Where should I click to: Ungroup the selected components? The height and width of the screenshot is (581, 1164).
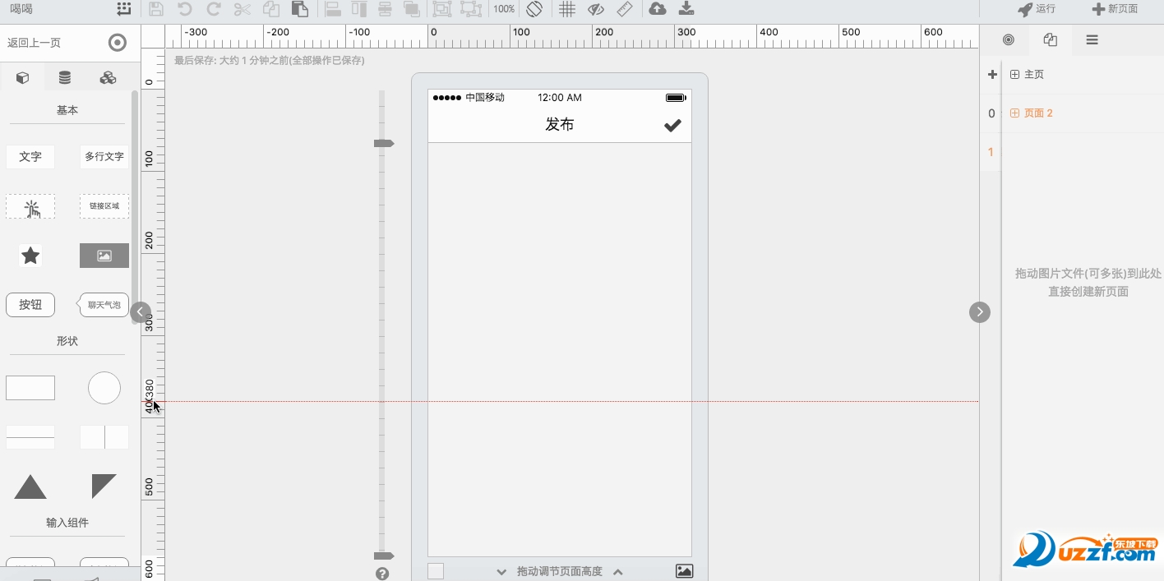(x=471, y=9)
